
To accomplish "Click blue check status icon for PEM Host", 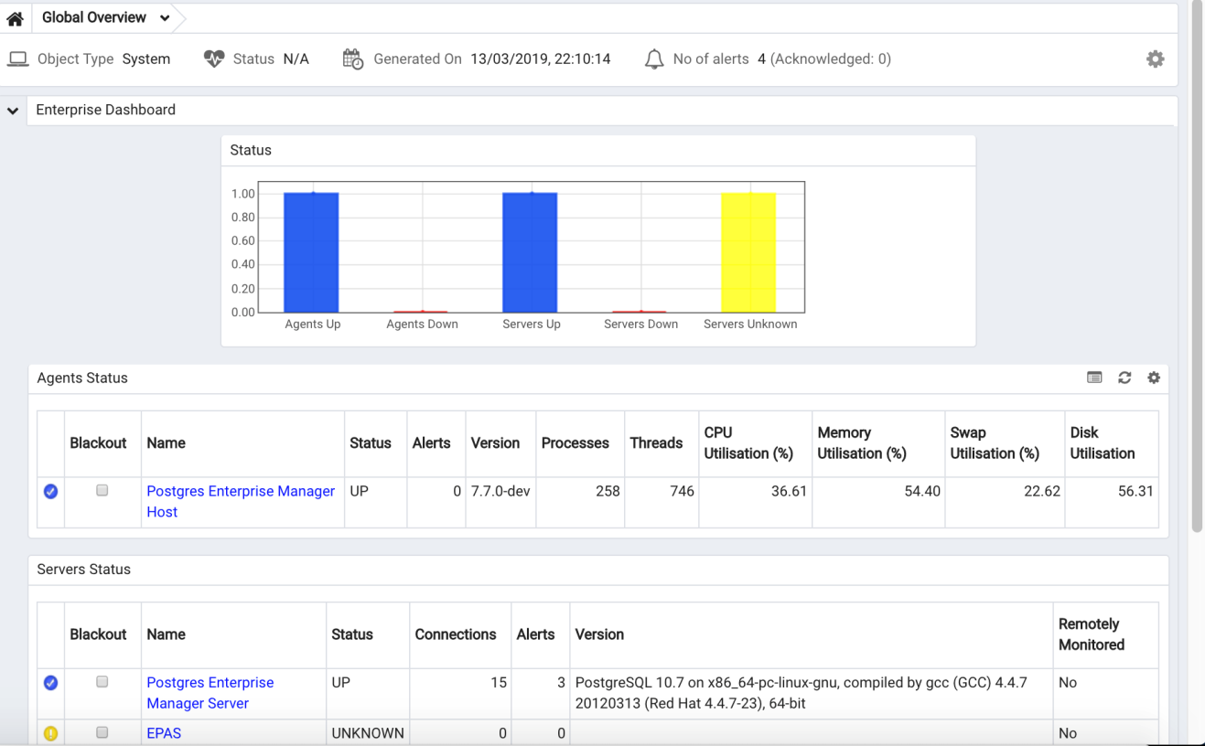I will pos(50,491).
